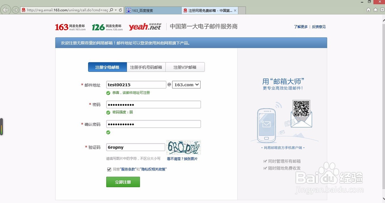The height and width of the screenshot is (203, 385).
Task: Click the 立即注册 button
Action: (x=123, y=182)
